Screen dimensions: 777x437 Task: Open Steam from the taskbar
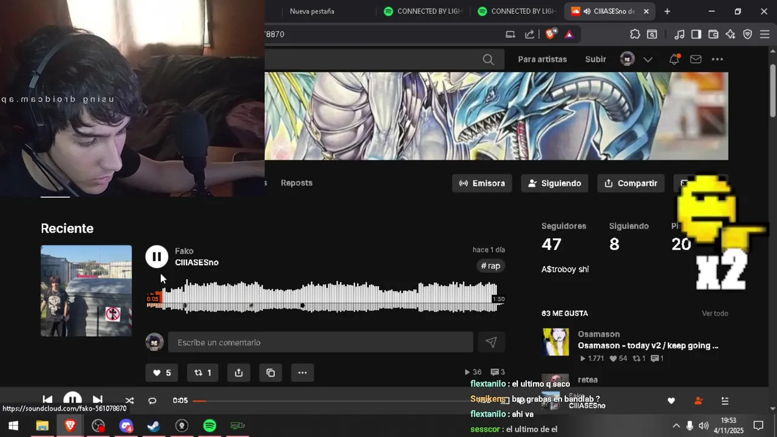(x=154, y=425)
